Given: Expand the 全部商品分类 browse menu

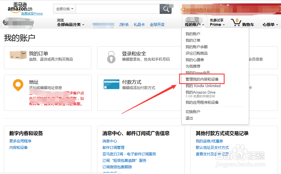Looking at the screenshot, I should pyautogui.click(x=71, y=25).
